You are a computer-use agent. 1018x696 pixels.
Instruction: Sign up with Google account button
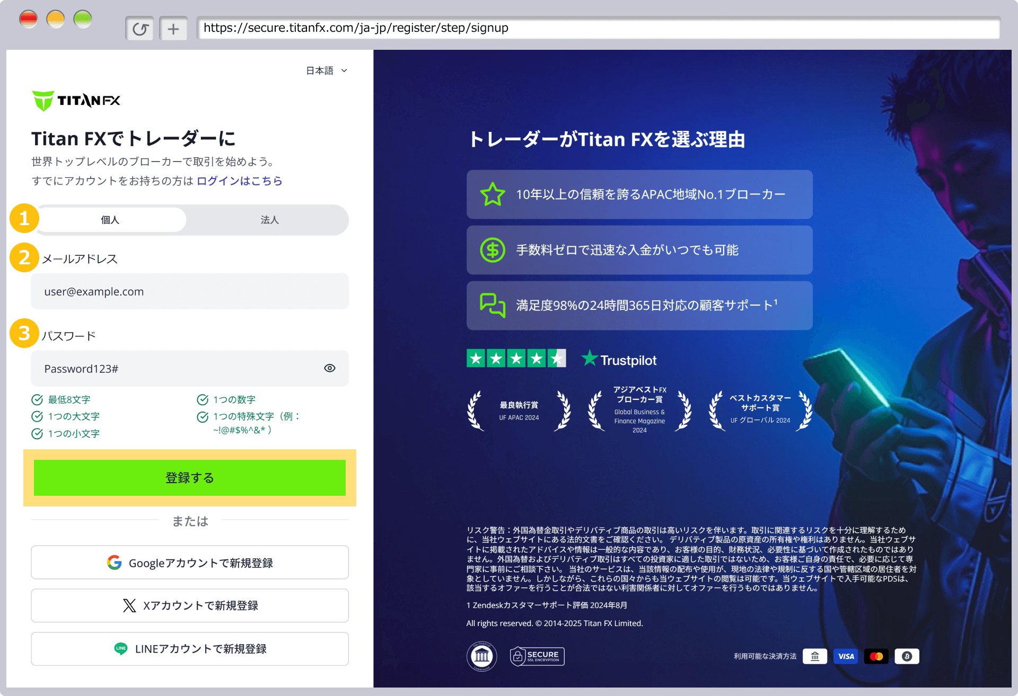click(190, 563)
